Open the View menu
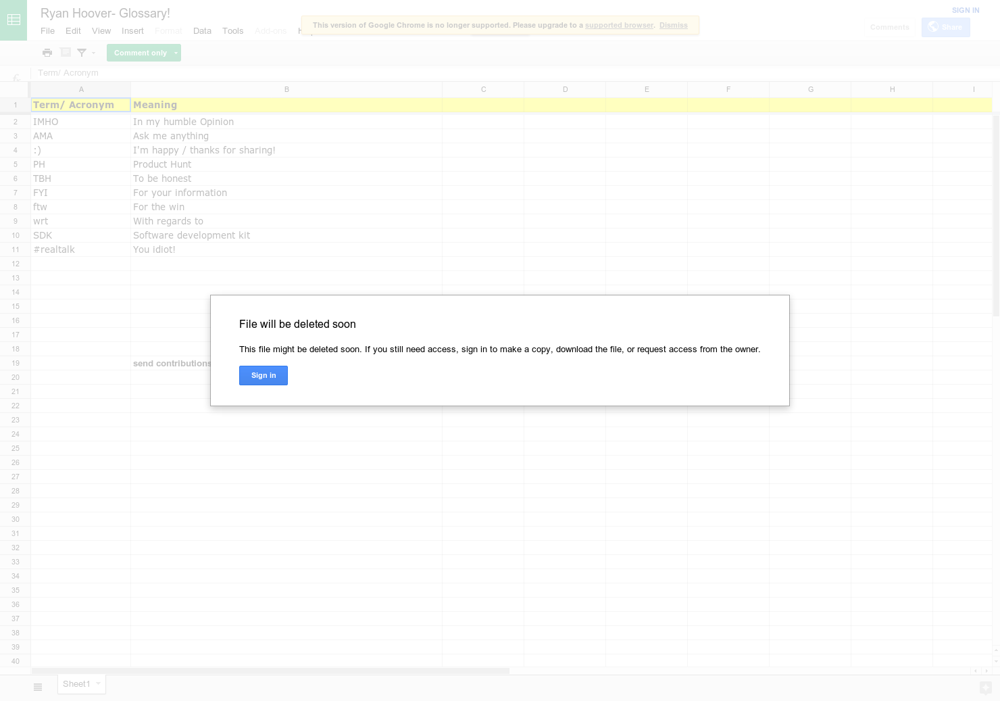Image resolution: width=1000 pixels, height=701 pixels. tap(101, 31)
